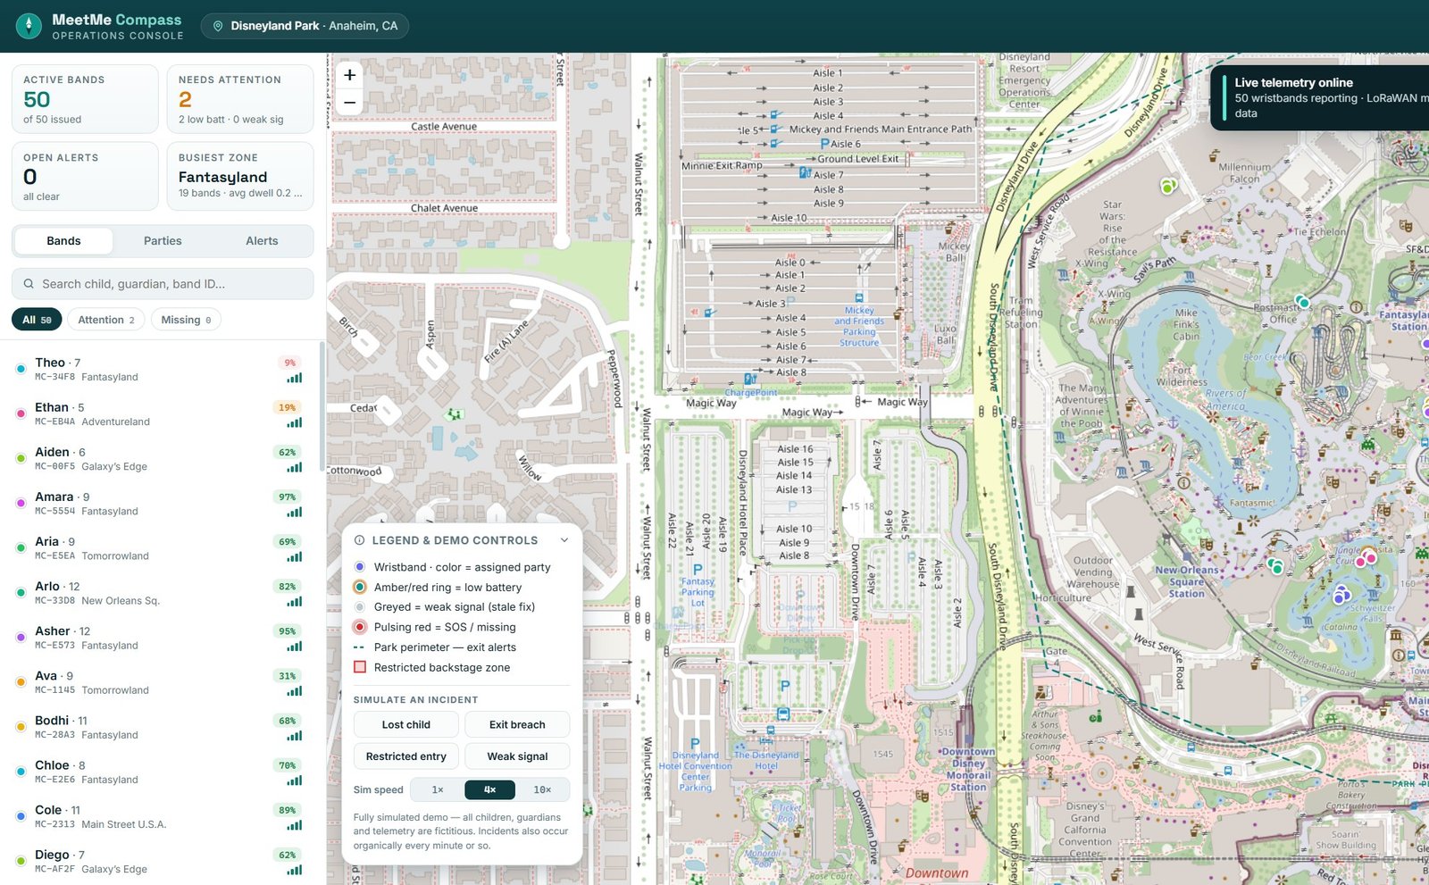Image resolution: width=1429 pixels, height=885 pixels.
Task: Click Ethan's signal strength bars icon
Action: coord(294,422)
